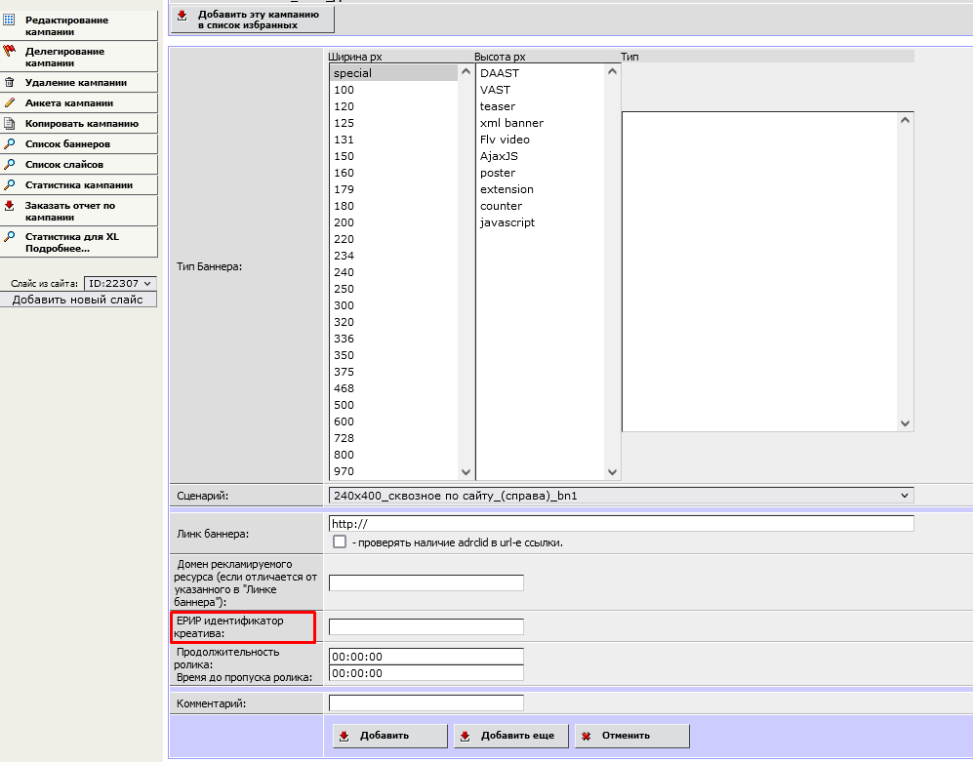The height and width of the screenshot is (762, 973).
Task: Select AjaxJS in the list
Action: [541, 156]
